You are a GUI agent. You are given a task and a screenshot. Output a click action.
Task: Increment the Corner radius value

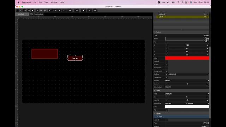[x=208, y=84]
